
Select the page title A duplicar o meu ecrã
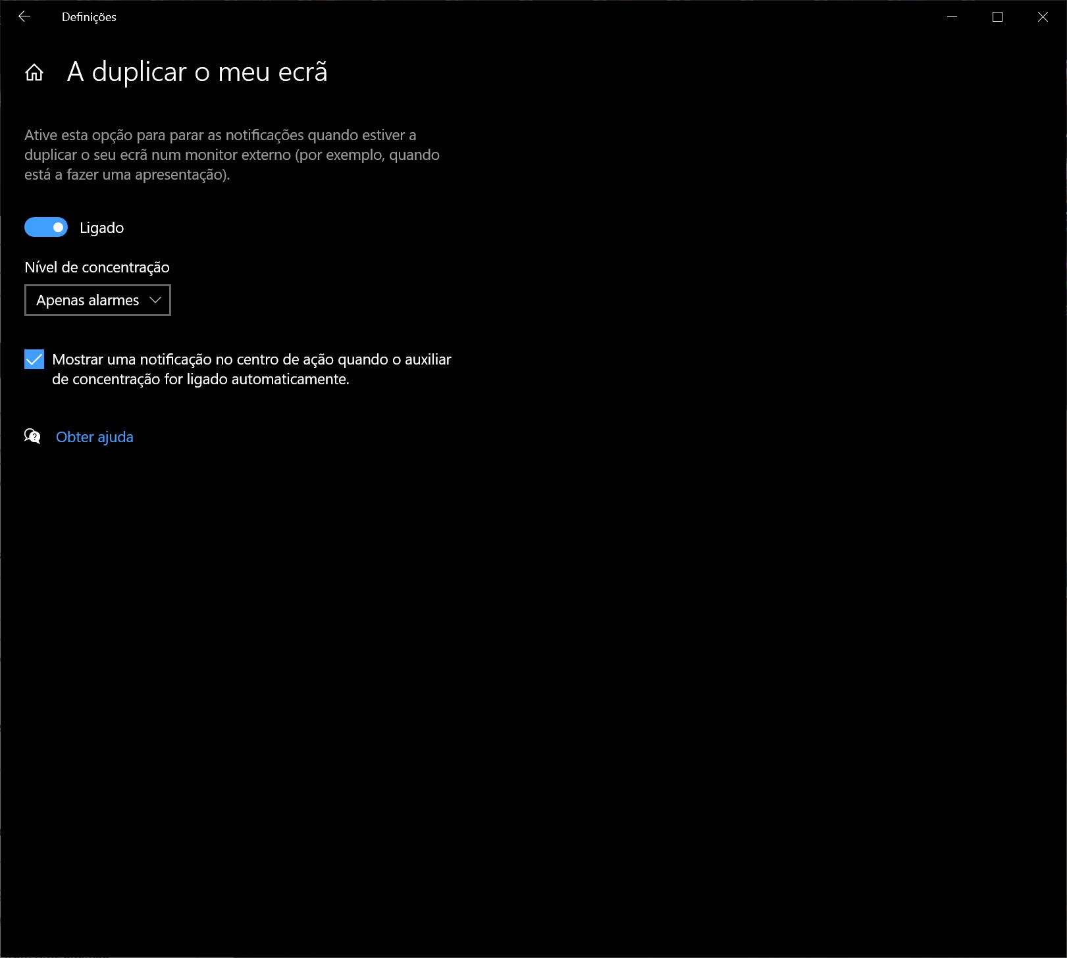point(197,72)
